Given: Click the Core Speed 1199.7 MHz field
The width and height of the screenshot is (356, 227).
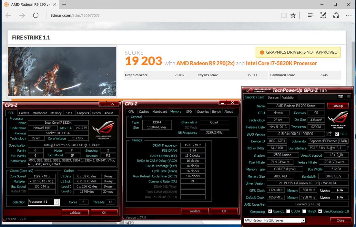Looking at the screenshot, I should 42,176.
